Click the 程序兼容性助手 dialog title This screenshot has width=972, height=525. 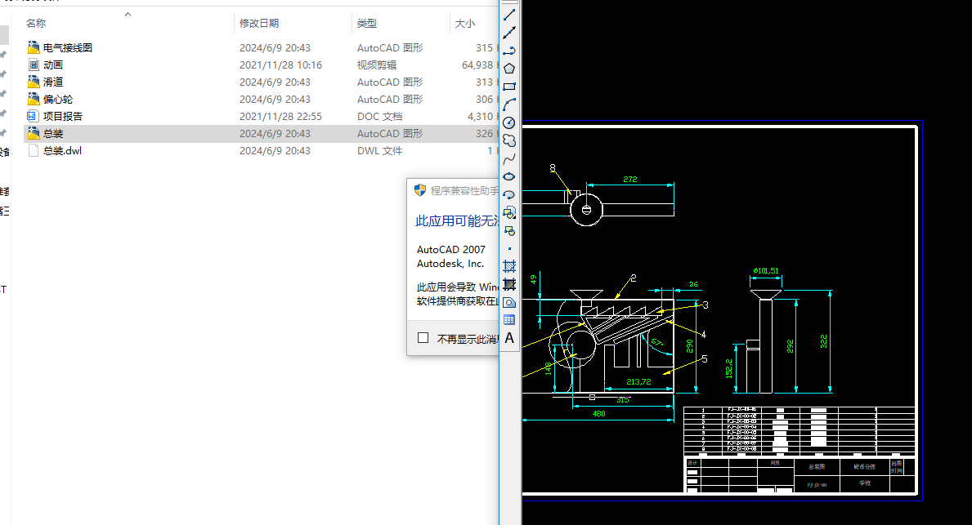(x=465, y=191)
